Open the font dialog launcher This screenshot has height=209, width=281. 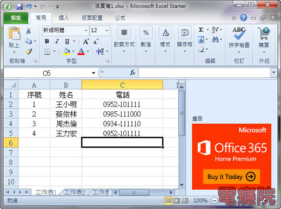tap(108, 61)
